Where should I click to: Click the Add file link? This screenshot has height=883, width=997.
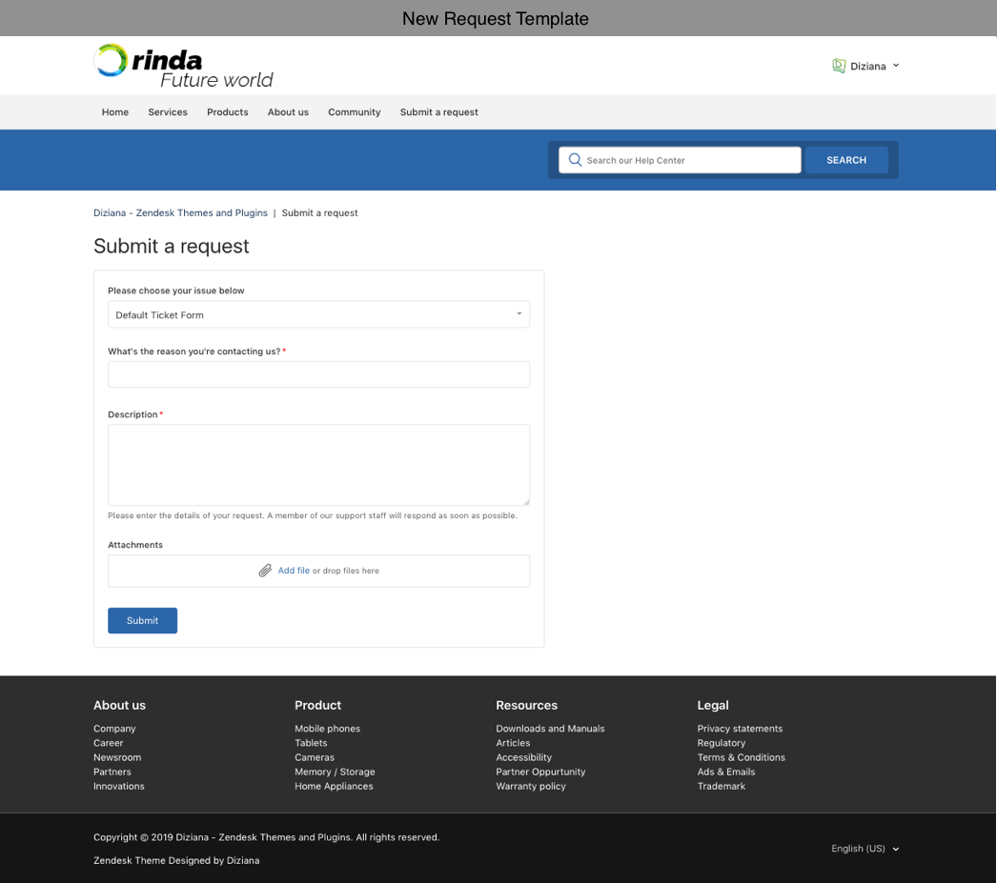click(294, 571)
